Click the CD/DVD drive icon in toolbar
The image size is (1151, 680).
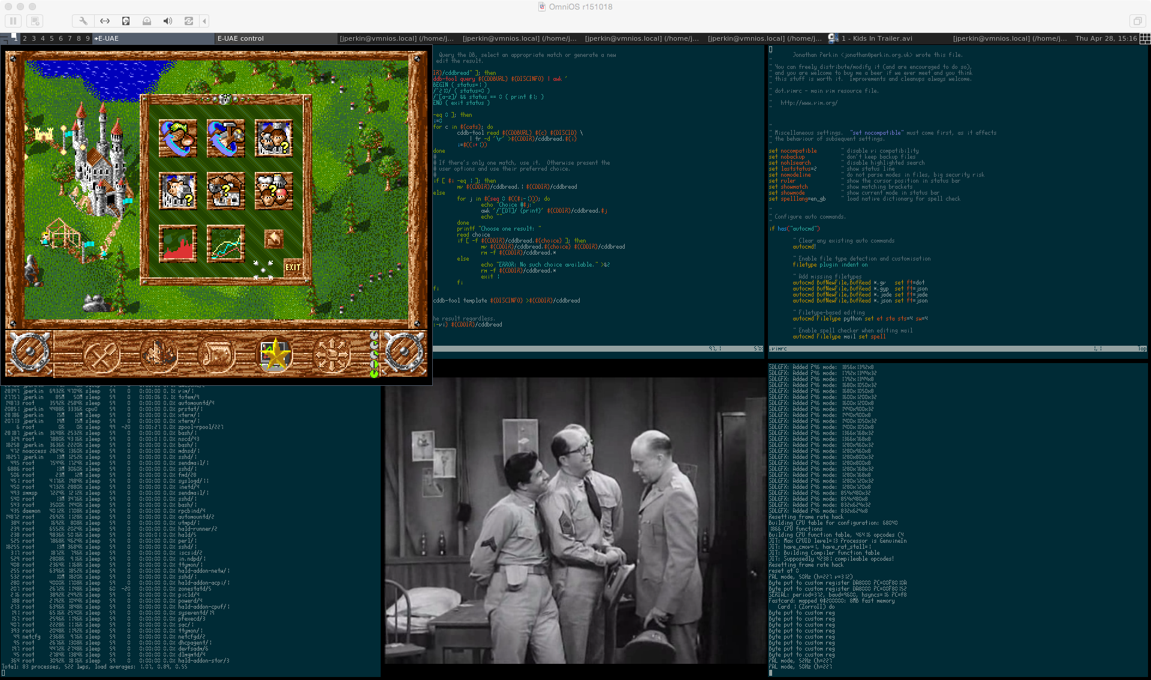[147, 21]
